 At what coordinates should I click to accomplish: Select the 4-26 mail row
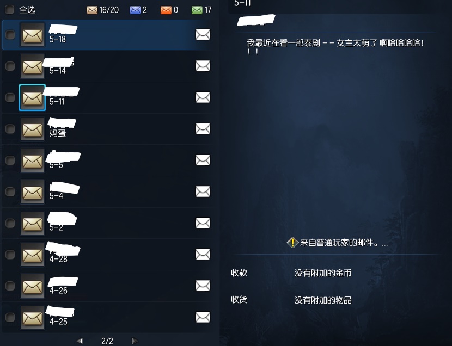pyautogui.click(x=107, y=286)
